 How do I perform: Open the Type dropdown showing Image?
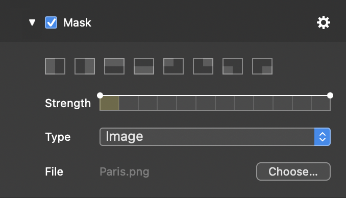(215, 137)
